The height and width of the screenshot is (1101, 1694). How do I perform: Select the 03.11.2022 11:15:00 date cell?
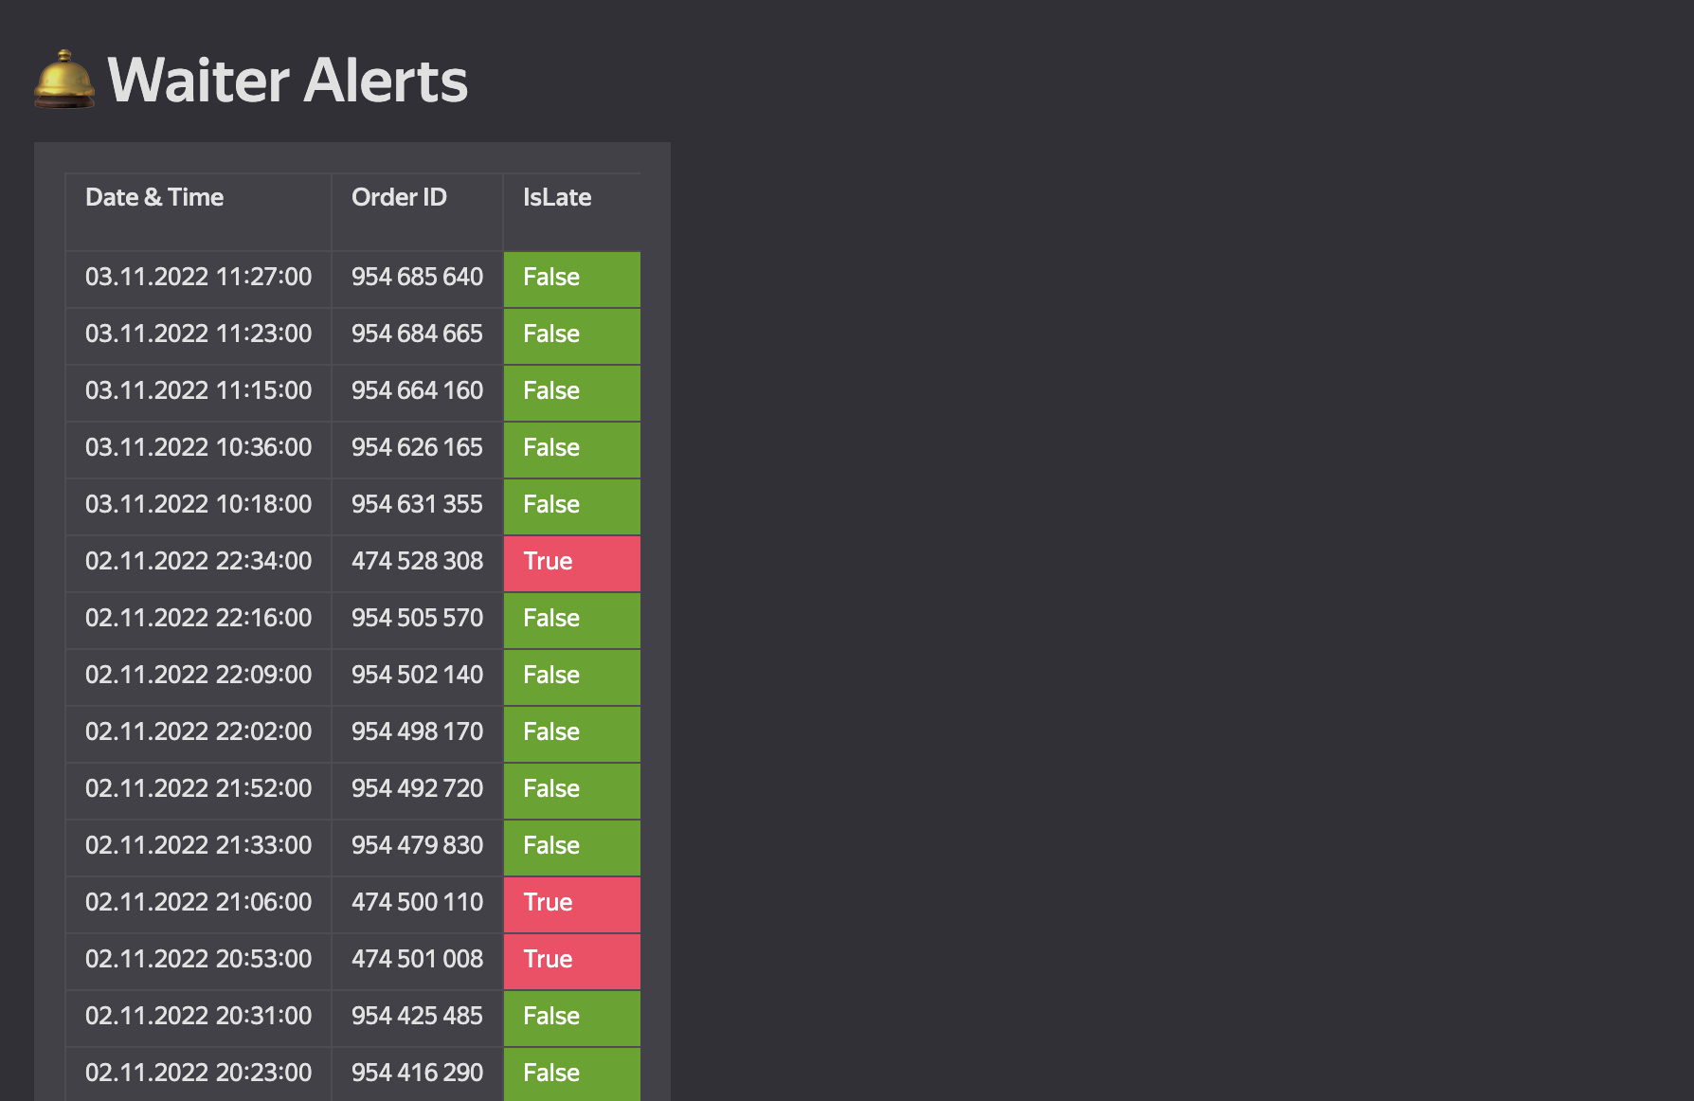[x=198, y=391]
